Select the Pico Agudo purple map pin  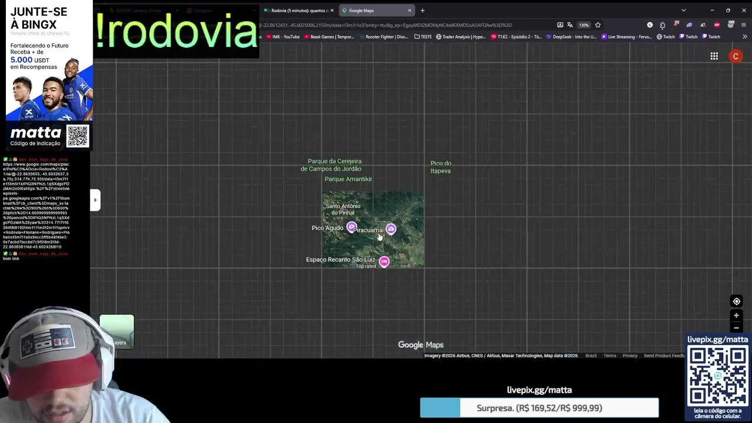(351, 227)
